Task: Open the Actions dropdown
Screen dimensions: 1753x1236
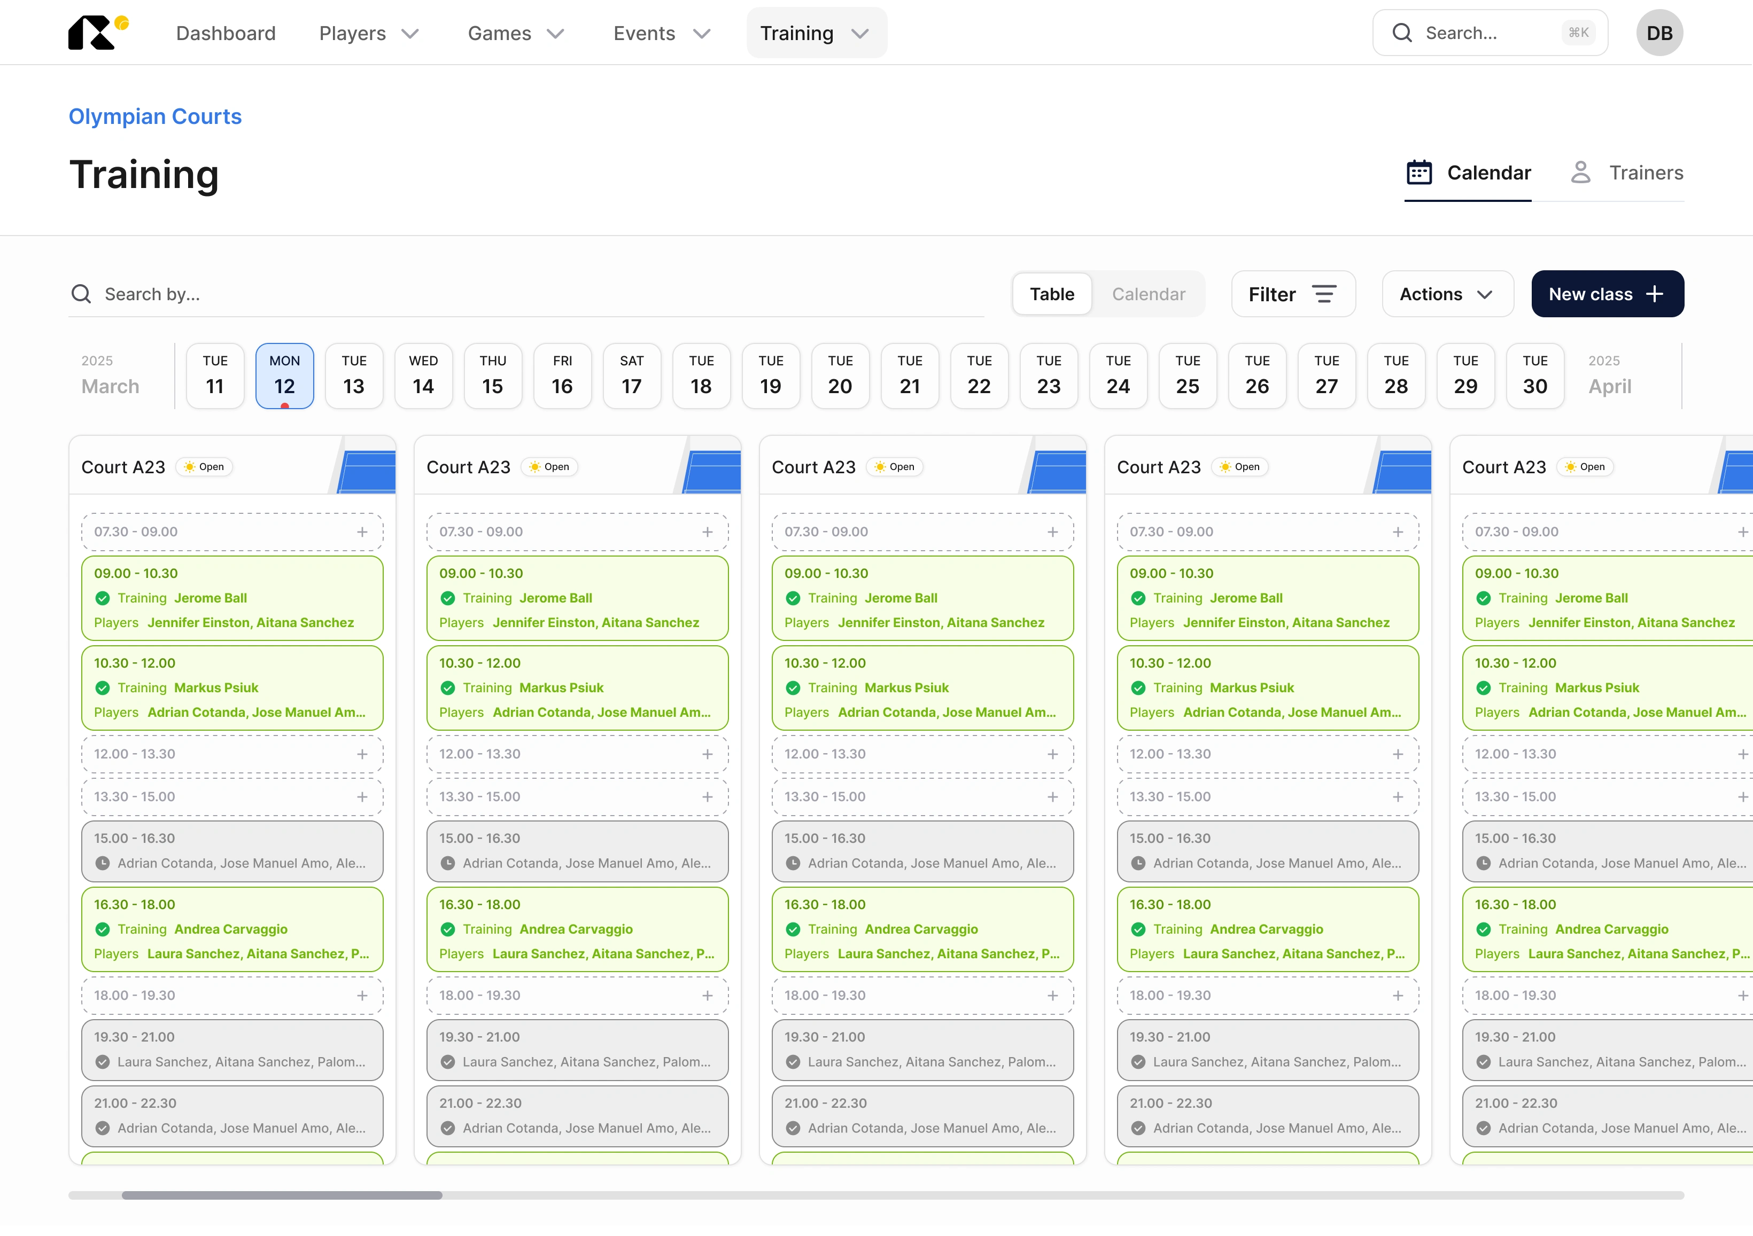Action: click(x=1446, y=294)
